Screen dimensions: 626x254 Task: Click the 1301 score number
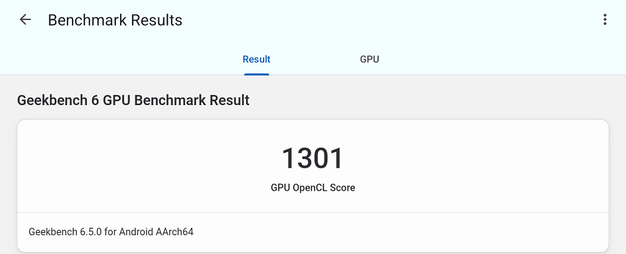(x=312, y=158)
